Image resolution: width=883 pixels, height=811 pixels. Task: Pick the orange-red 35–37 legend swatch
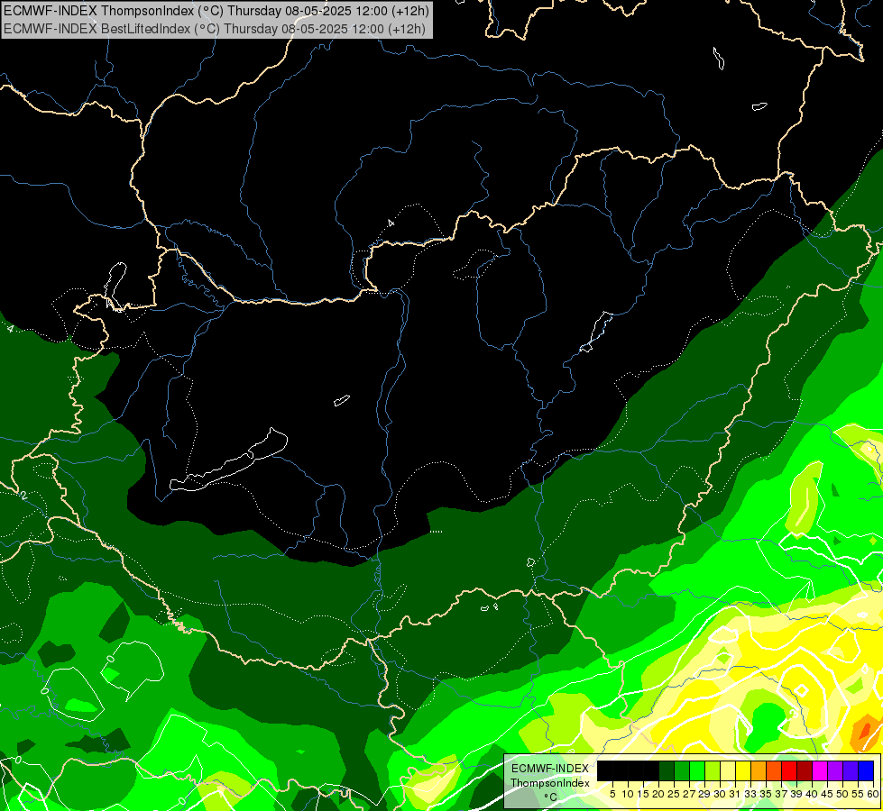pos(774,770)
